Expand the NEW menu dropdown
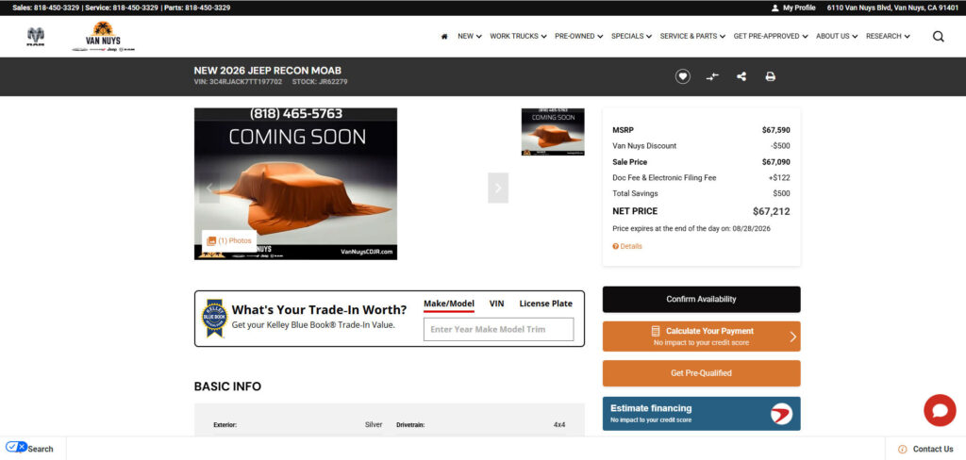The width and height of the screenshot is (966, 460). (x=470, y=37)
